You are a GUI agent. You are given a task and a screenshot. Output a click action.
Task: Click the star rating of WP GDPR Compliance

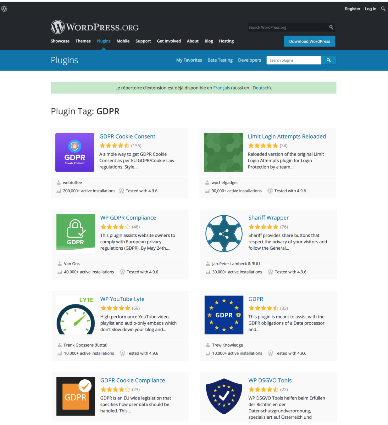tap(115, 227)
